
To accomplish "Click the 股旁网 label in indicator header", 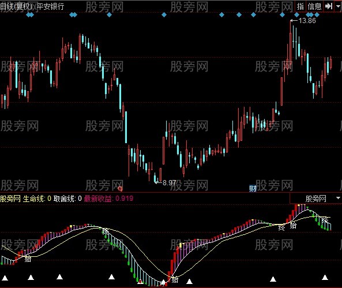I will (x=10, y=199).
